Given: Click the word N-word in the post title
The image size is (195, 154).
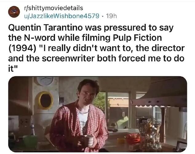Looking at the screenshot, I should 38,38.
